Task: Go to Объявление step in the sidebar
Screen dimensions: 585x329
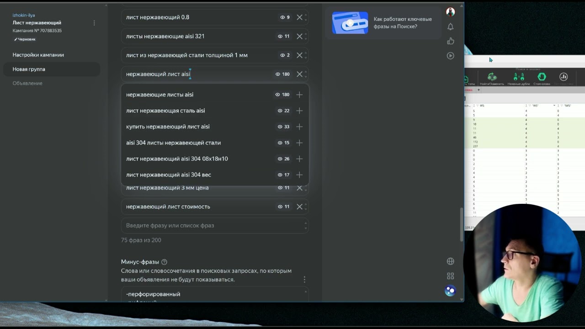Action: [x=27, y=83]
